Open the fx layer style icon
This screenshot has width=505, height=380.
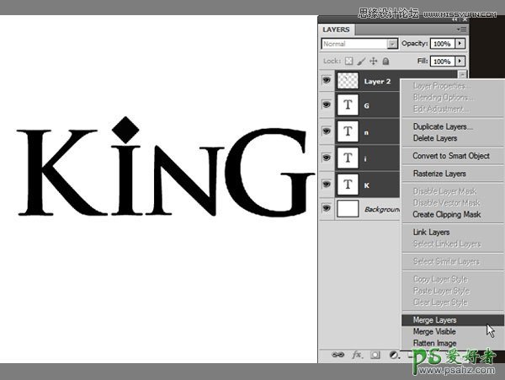[x=357, y=356]
